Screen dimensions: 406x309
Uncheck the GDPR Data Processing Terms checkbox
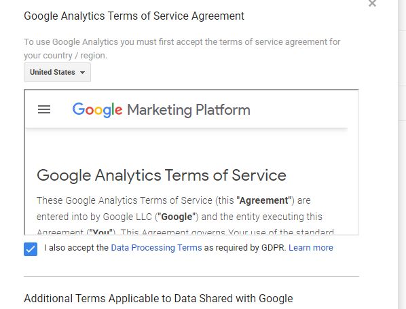(x=31, y=249)
